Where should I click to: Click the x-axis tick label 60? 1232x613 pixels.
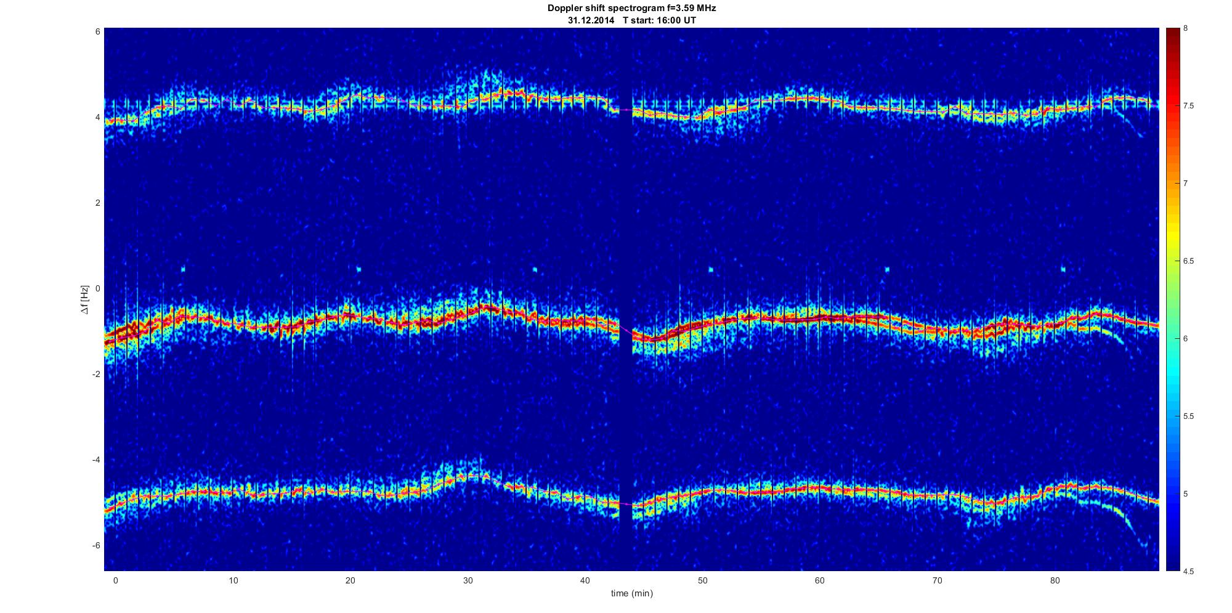tap(820, 581)
